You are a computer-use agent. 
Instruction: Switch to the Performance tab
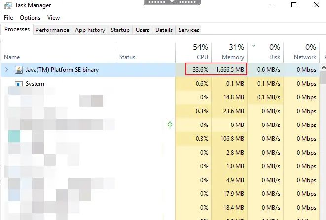(x=52, y=30)
